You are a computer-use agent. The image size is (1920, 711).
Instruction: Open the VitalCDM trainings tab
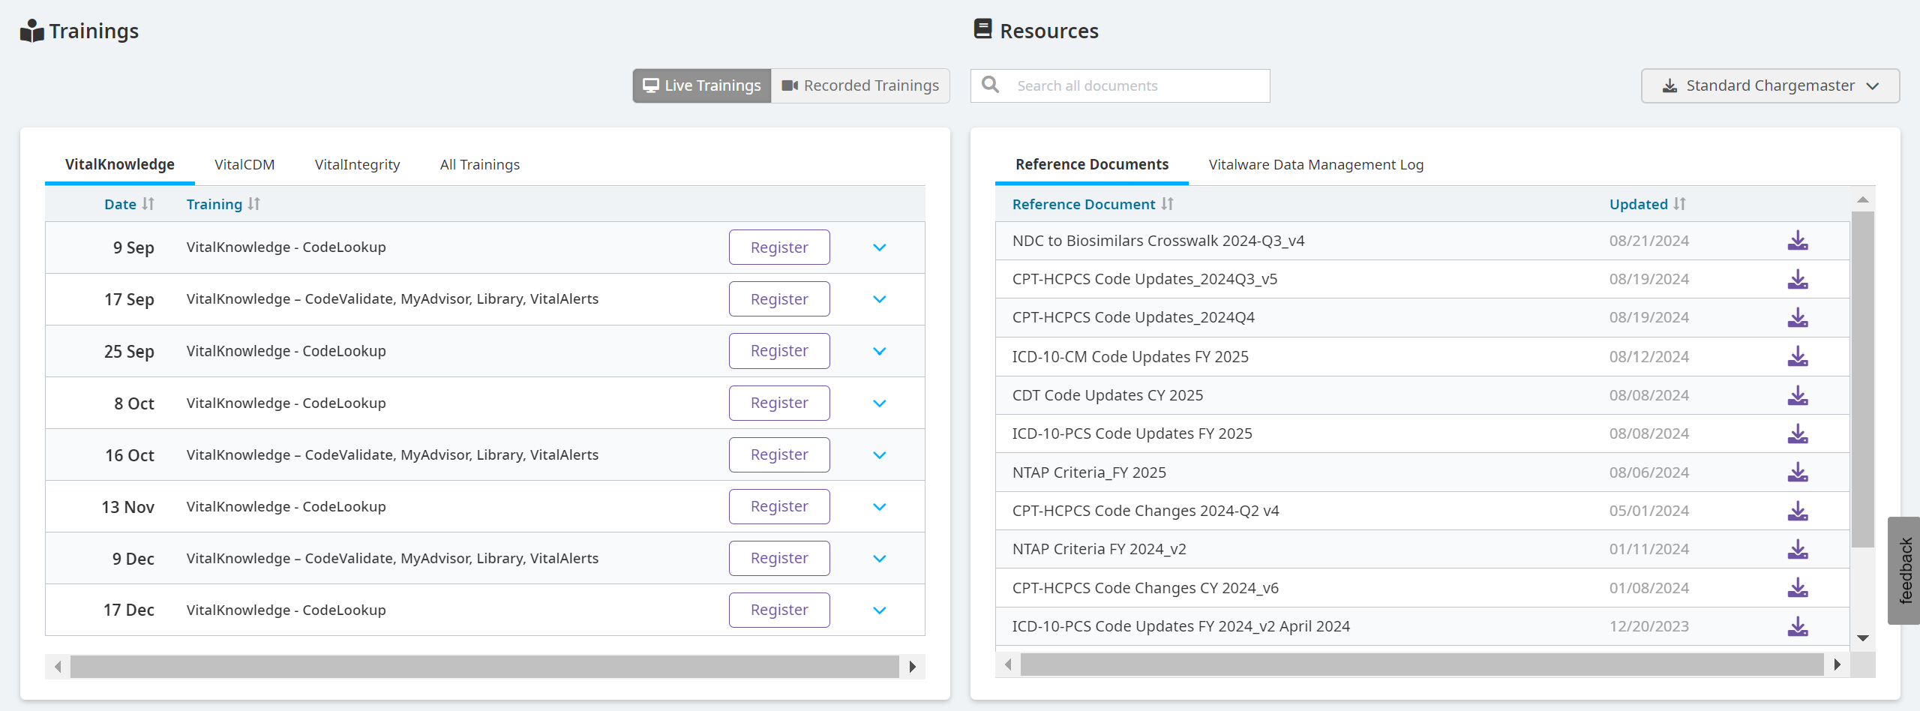244,164
